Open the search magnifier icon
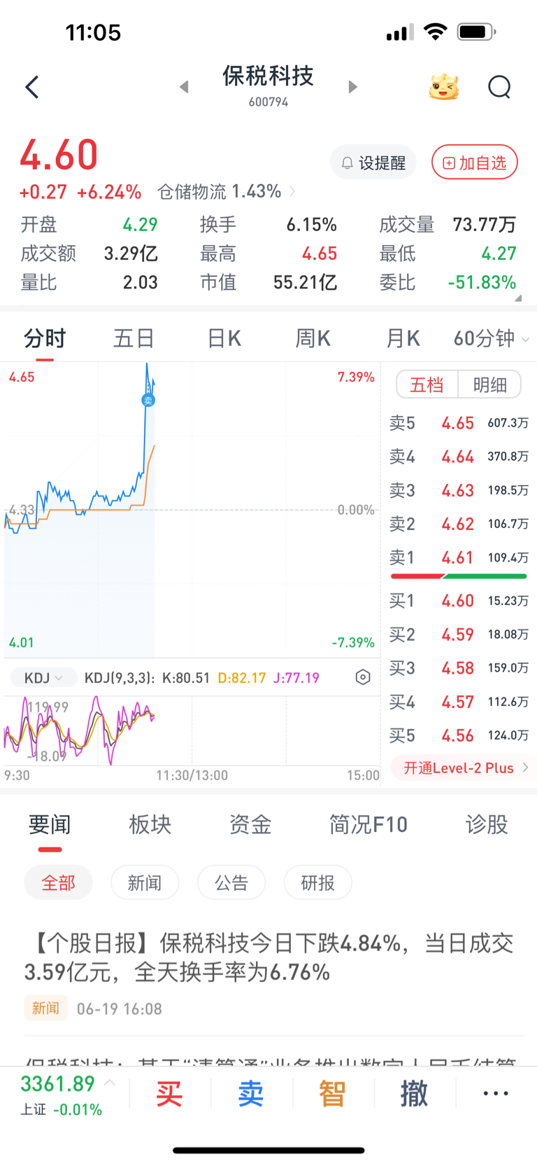Screen dimensions: 537x1164 click(x=499, y=88)
